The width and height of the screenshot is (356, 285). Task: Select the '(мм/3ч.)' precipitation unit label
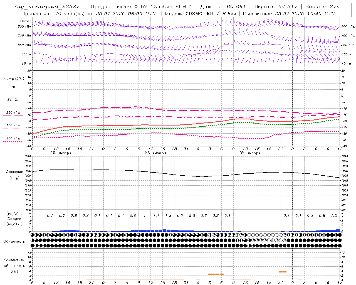[14, 214]
